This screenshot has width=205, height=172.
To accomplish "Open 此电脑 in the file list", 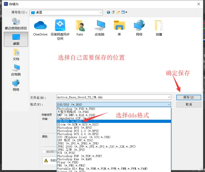I will tap(100, 28).
